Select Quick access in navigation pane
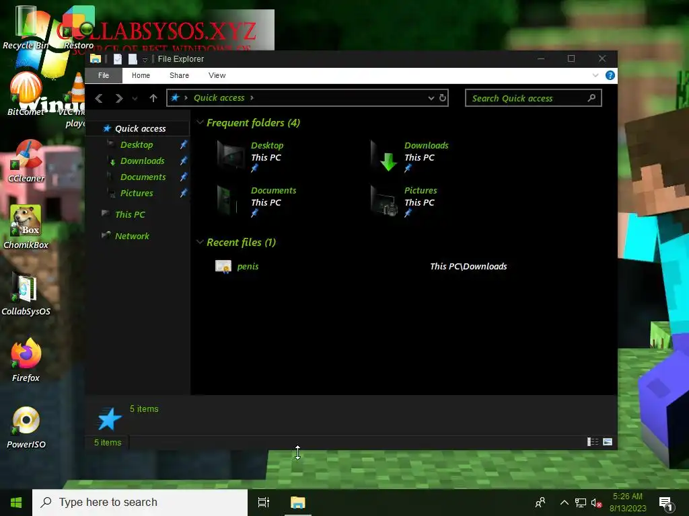This screenshot has height=516, width=689. [x=137, y=128]
